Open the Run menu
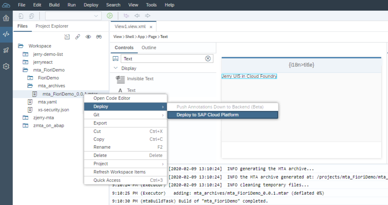This screenshot has height=205, width=388. click(x=71, y=5)
